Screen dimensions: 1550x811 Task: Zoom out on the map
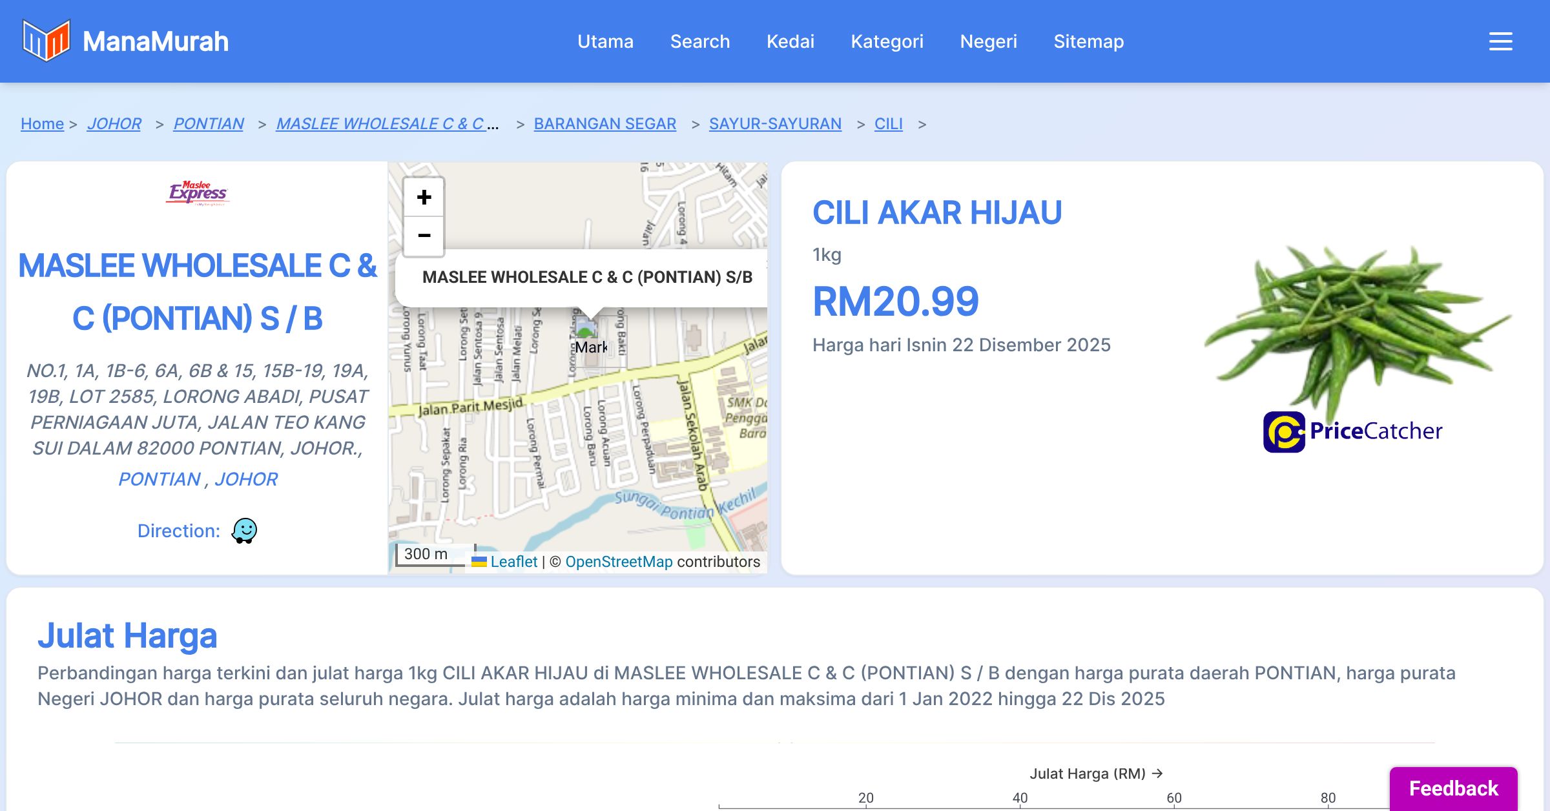[424, 236]
